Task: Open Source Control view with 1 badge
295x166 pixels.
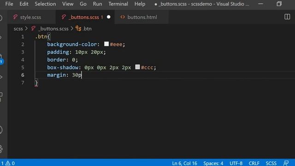Action: [1, 59]
